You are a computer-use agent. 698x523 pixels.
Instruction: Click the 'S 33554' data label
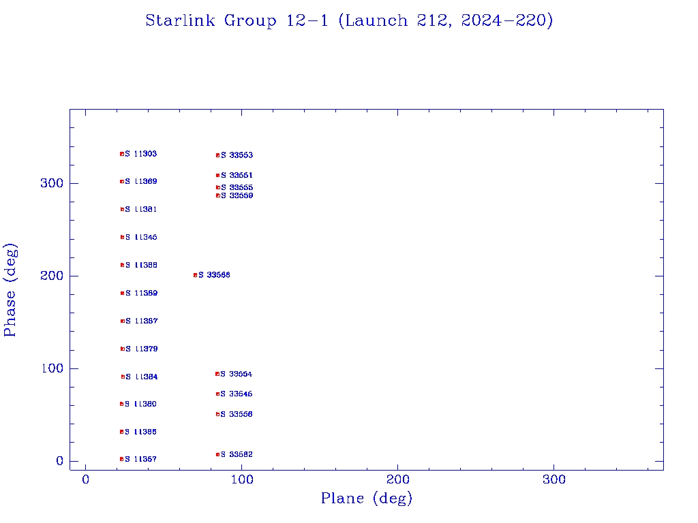coord(237,375)
